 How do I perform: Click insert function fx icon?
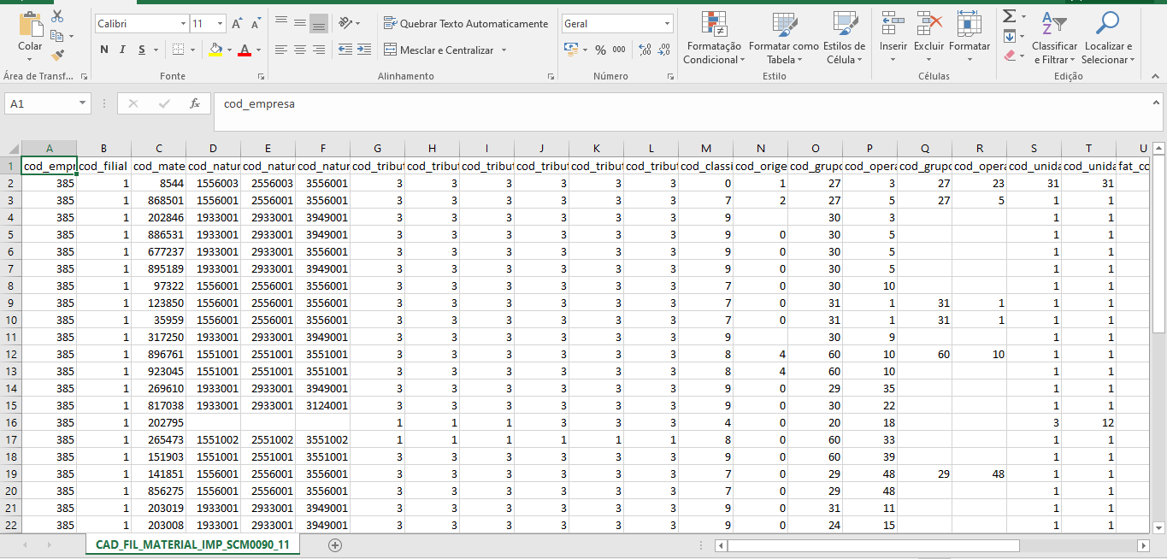point(195,103)
